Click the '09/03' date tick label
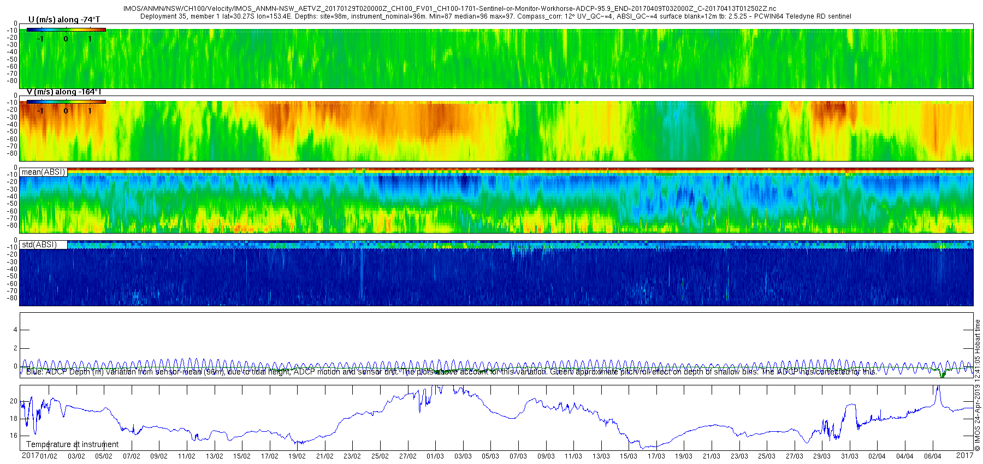Viewport: 983px width, 464px height. pyautogui.click(x=546, y=456)
